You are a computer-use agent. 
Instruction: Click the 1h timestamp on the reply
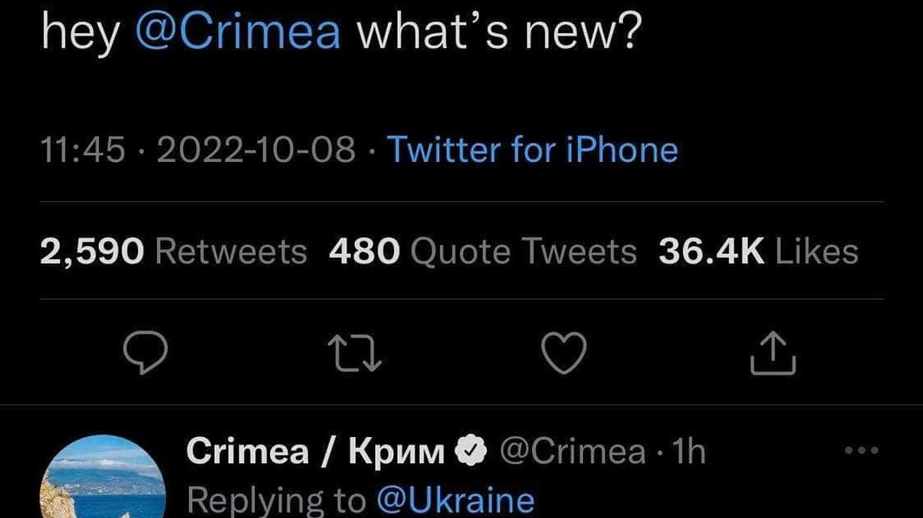690,452
